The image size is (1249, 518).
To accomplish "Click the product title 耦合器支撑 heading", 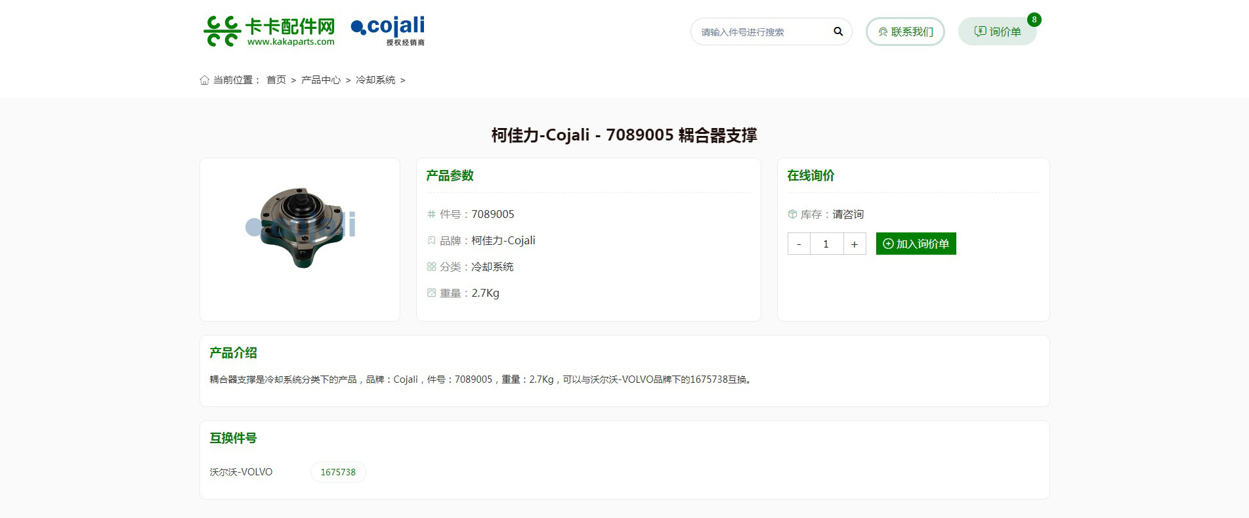I will tap(624, 135).
